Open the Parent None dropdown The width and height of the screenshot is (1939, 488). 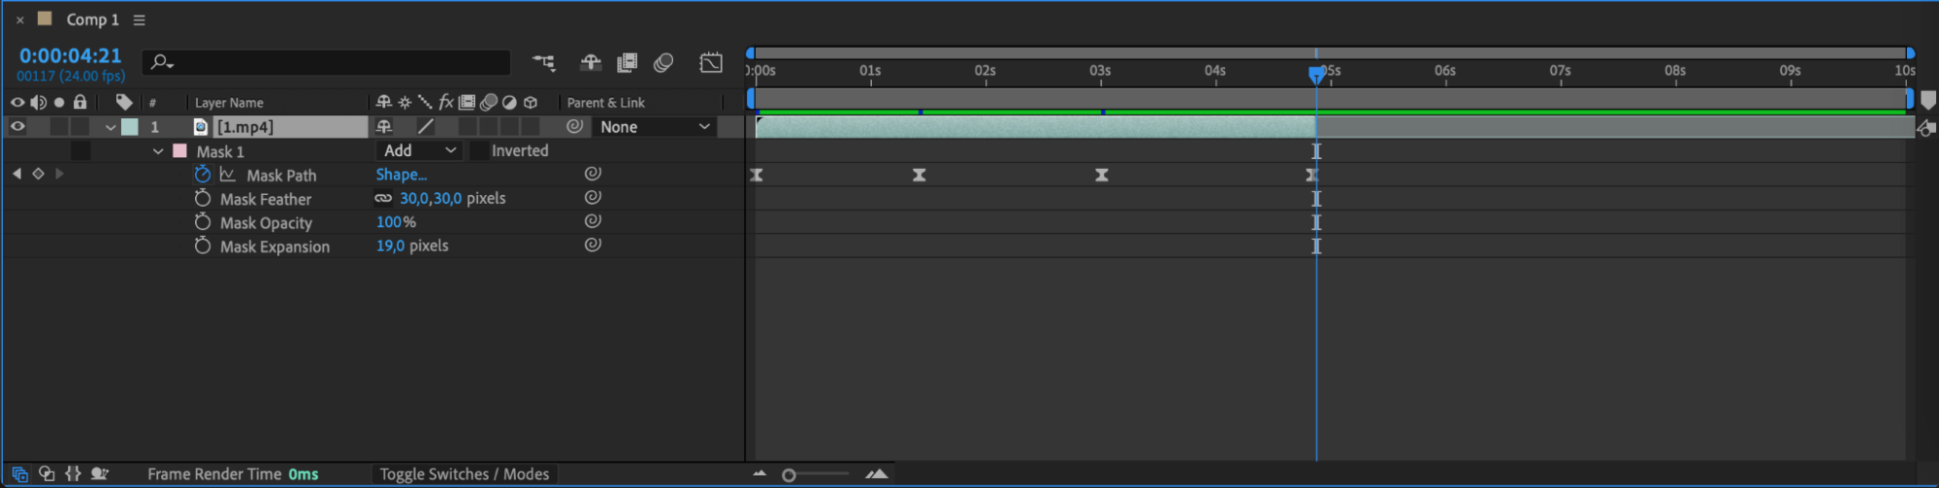[x=655, y=127]
